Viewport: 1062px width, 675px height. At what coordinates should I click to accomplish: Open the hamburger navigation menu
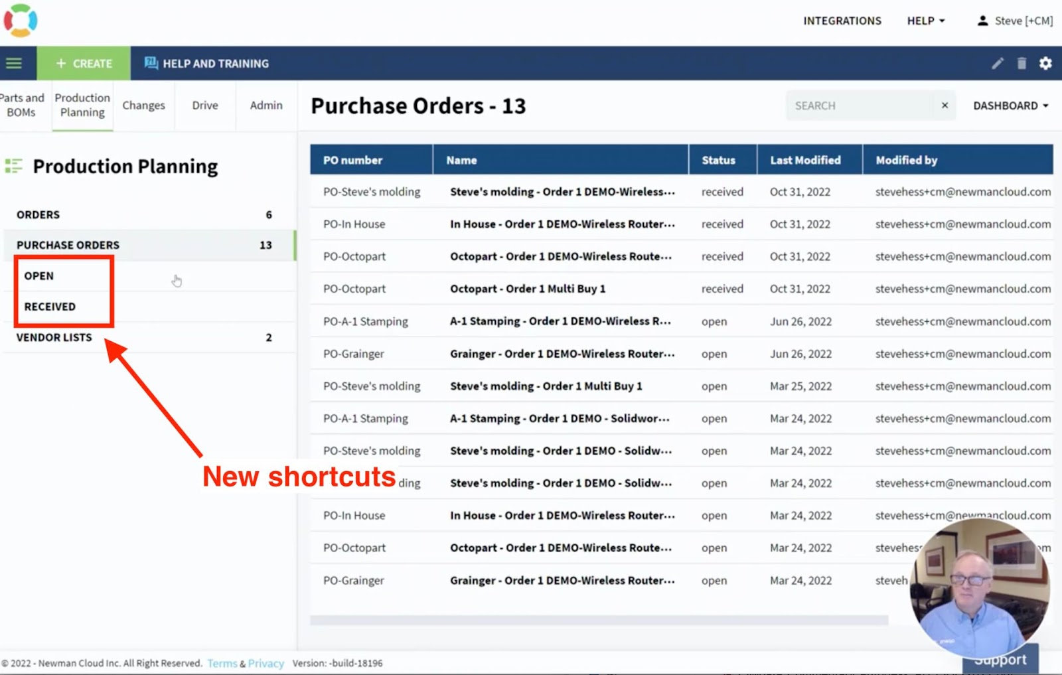point(14,63)
